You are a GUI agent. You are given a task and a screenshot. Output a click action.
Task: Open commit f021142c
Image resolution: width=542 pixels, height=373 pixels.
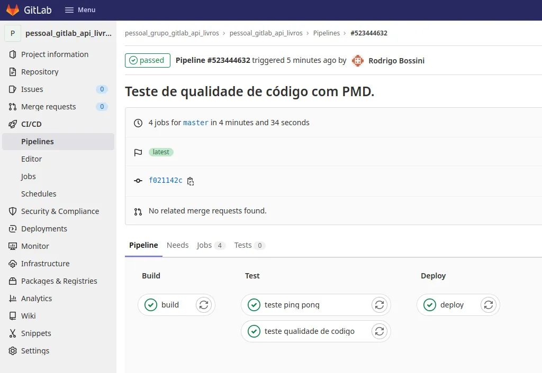[165, 180]
